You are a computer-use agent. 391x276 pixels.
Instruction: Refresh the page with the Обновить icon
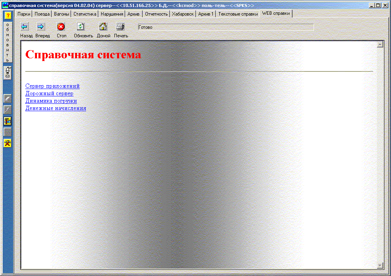point(81,27)
